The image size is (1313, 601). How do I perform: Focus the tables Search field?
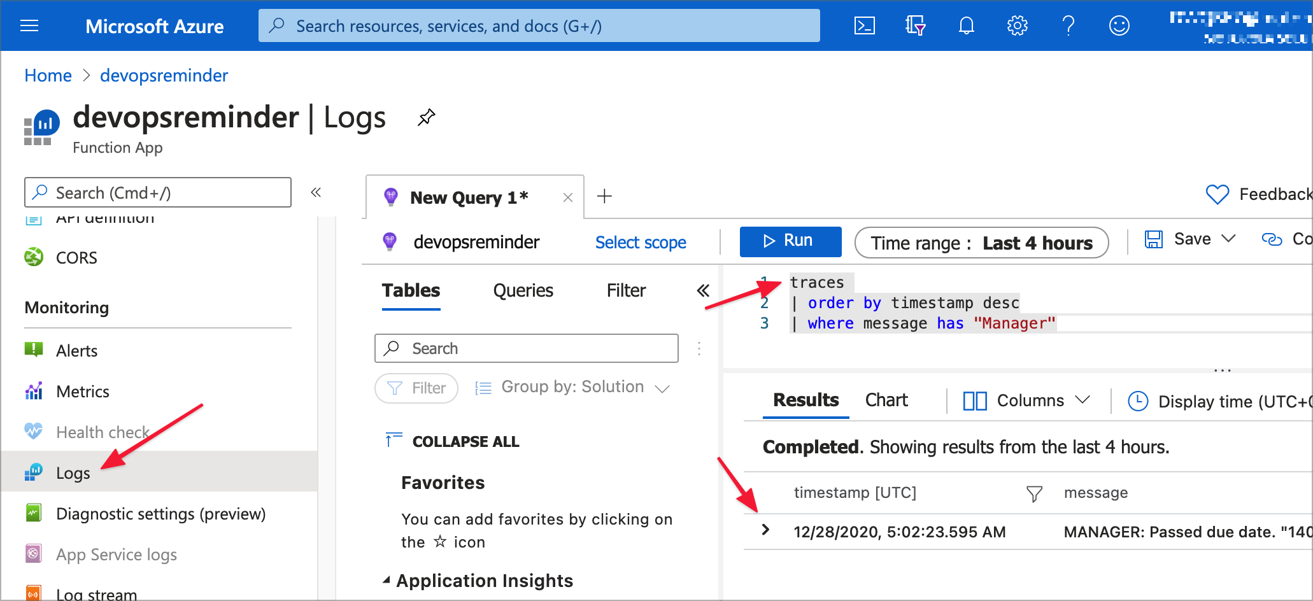point(526,348)
